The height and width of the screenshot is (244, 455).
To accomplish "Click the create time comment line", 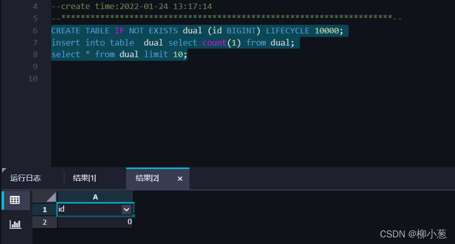I will (132, 7).
